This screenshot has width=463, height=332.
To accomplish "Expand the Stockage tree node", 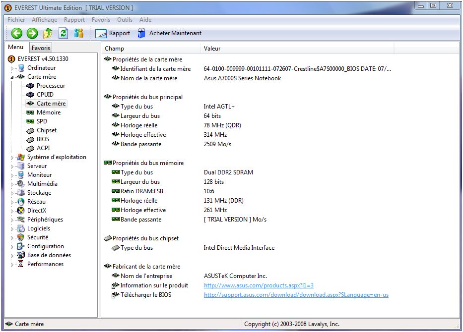I will [x=12, y=193].
